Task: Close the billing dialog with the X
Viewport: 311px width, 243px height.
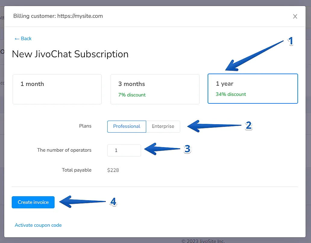Action: pos(295,17)
